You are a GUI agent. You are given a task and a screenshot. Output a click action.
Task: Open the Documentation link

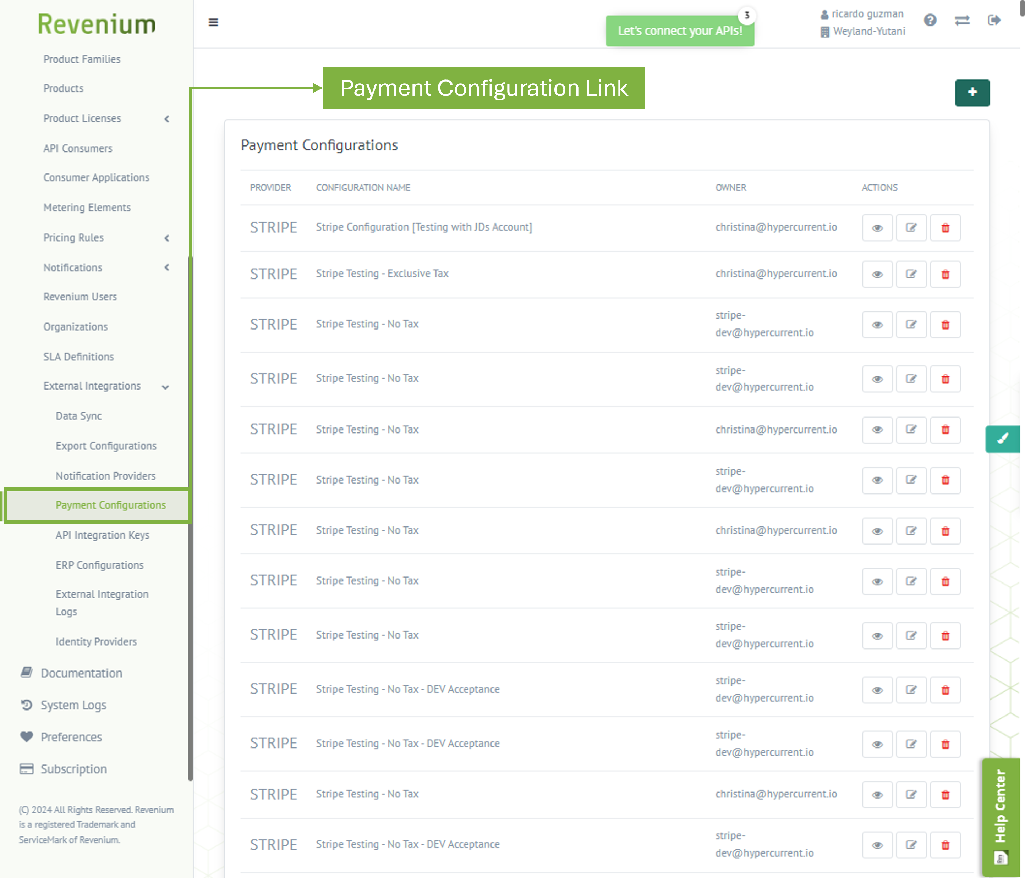point(81,673)
